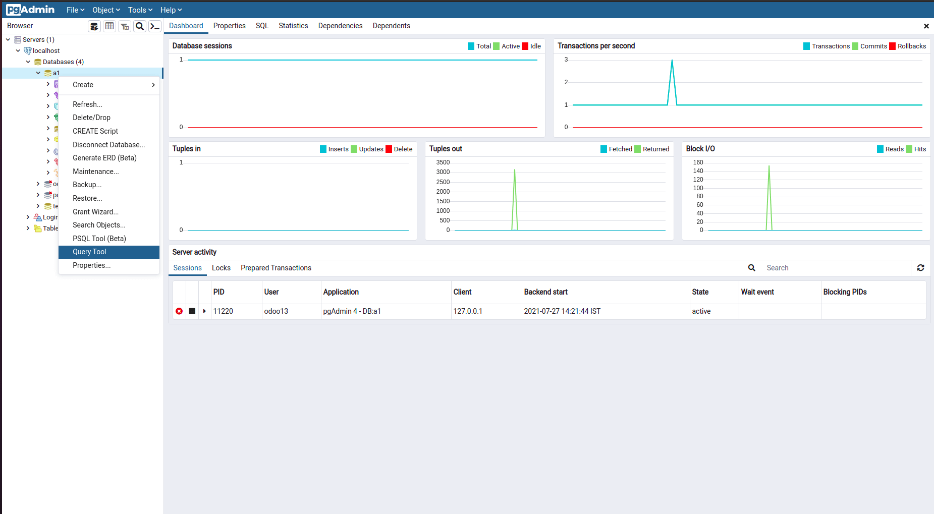Screen dimensions: 934x514
Task: Open the Create submenu in context menu
Action: click(x=109, y=85)
